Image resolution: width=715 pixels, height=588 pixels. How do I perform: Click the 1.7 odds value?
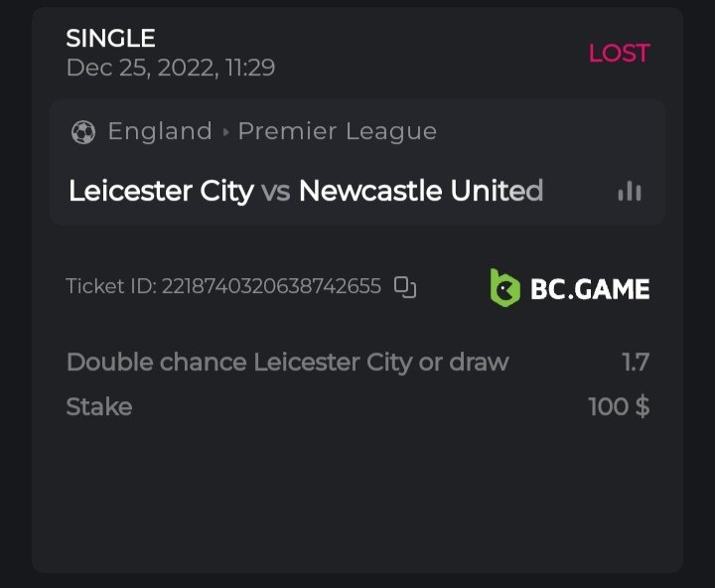(x=636, y=362)
